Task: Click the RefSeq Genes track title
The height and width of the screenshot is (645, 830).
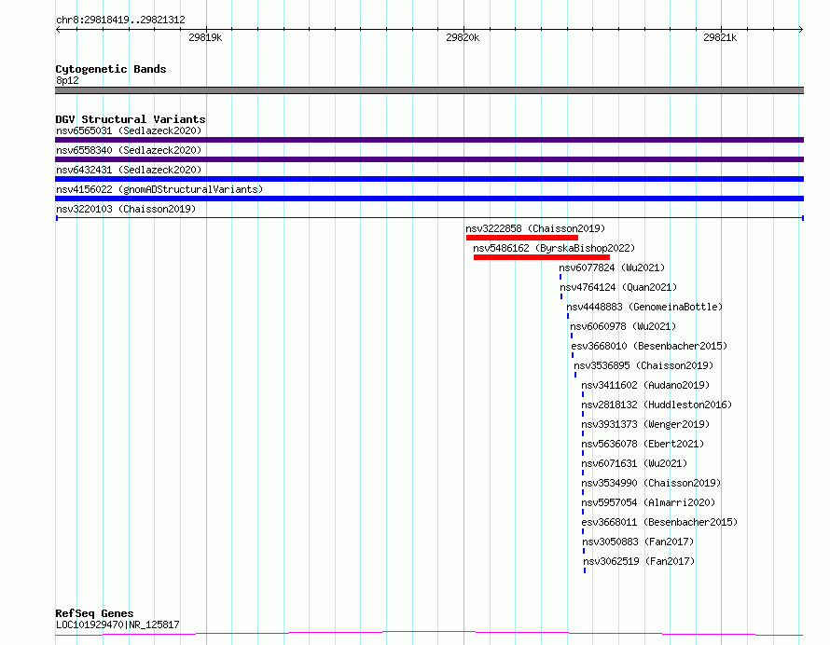Action: pyautogui.click(x=94, y=613)
